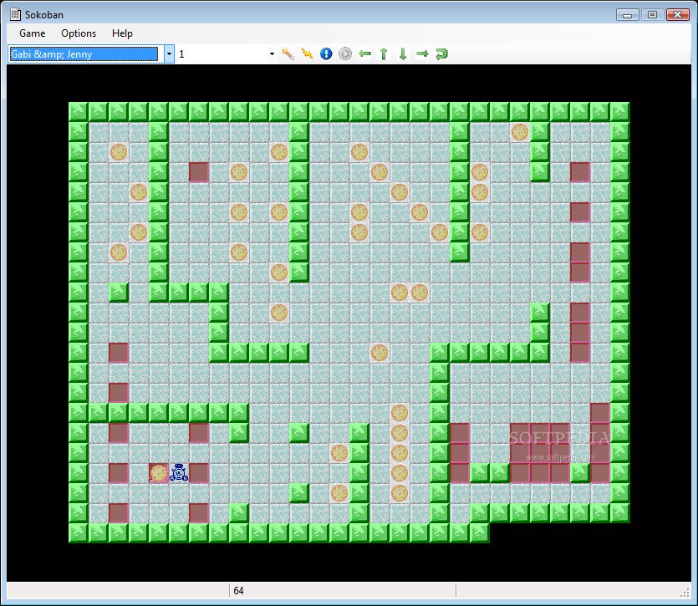Move right with the green right arrow
This screenshot has width=698, height=606.
(422, 54)
